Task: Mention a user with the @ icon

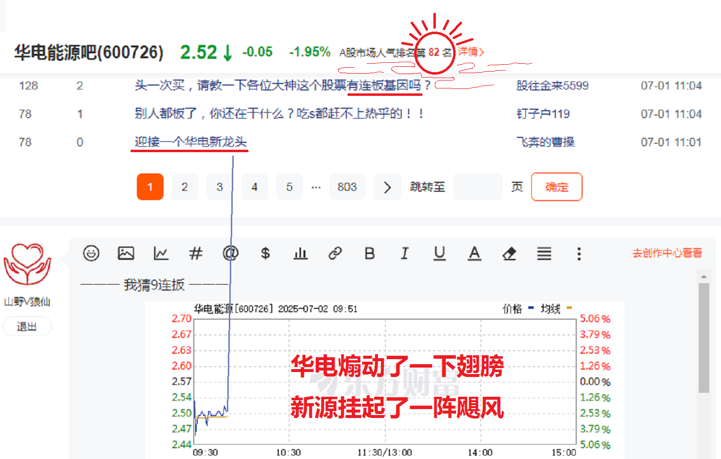Action: click(230, 253)
